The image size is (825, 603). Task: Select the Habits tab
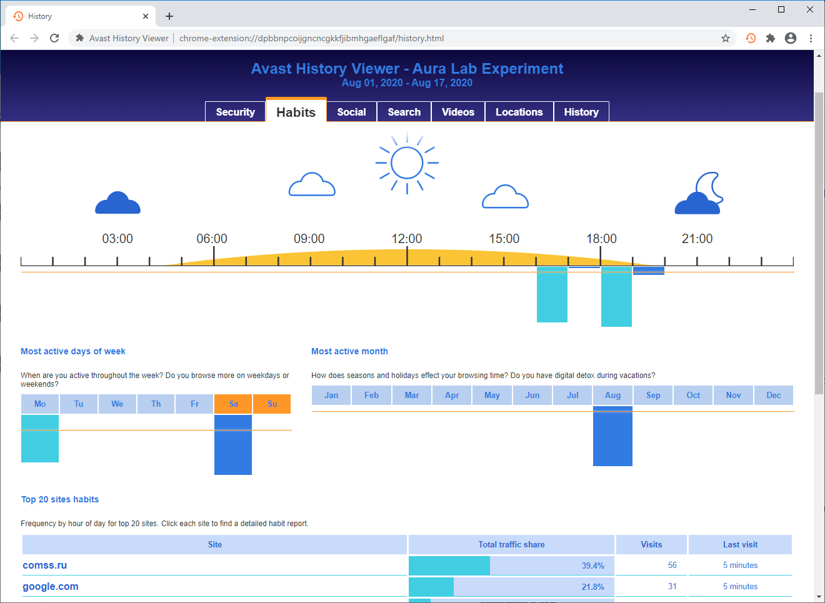[296, 111]
